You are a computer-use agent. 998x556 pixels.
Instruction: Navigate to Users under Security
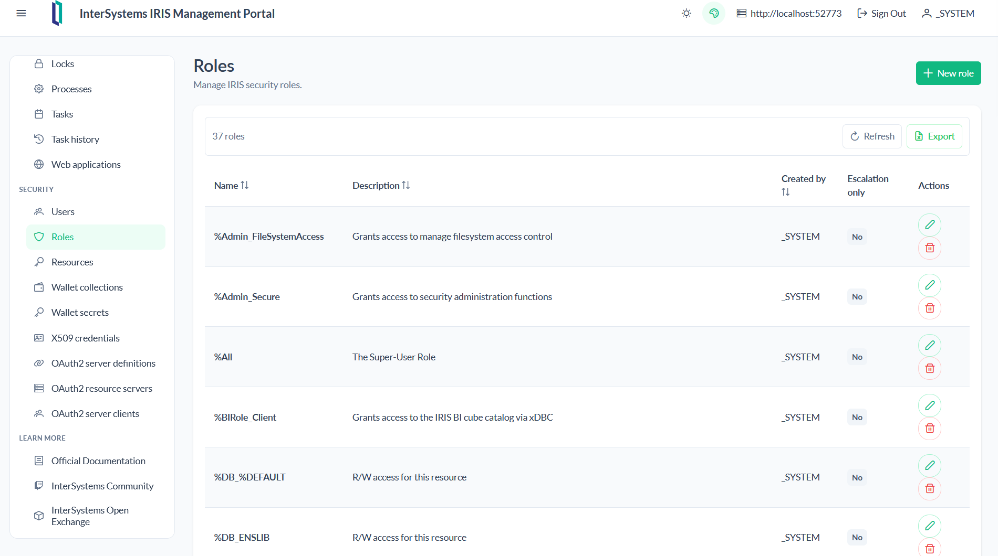(96, 212)
